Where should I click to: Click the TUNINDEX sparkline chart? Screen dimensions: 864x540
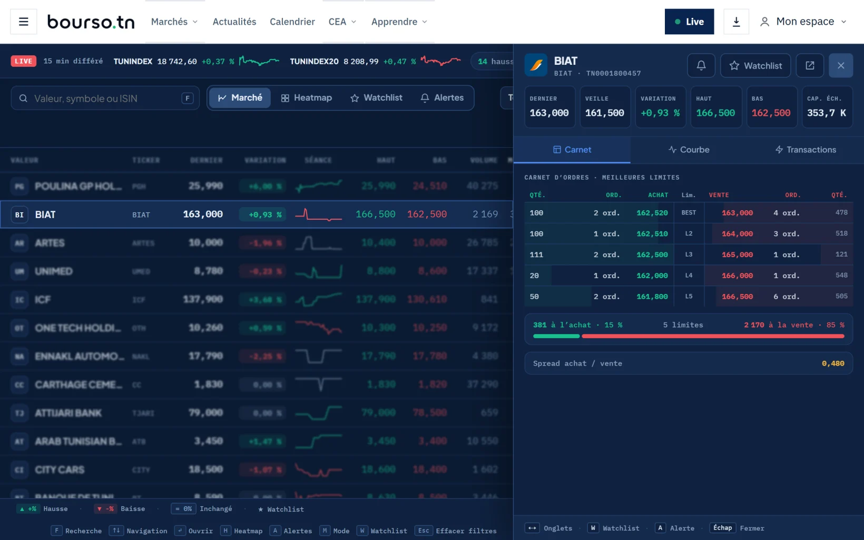tap(259, 61)
